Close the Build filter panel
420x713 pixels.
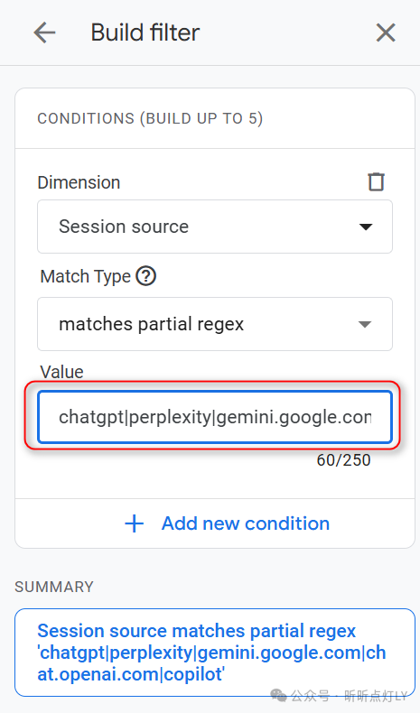click(x=386, y=32)
